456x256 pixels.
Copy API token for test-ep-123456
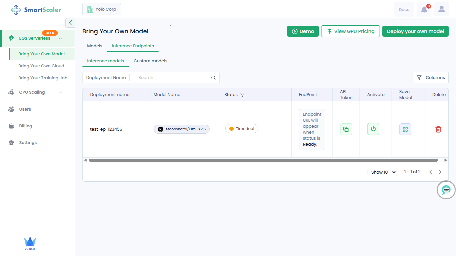click(x=346, y=129)
